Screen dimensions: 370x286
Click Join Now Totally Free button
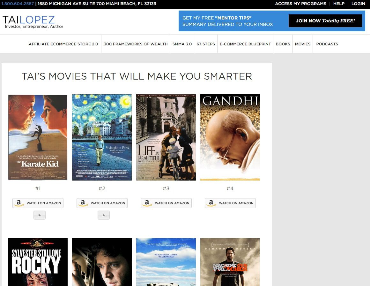pos(325,21)
